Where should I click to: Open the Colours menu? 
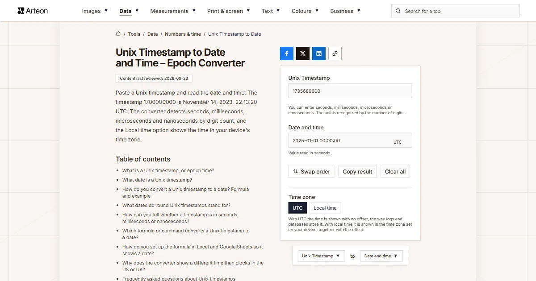coord(305,11)
